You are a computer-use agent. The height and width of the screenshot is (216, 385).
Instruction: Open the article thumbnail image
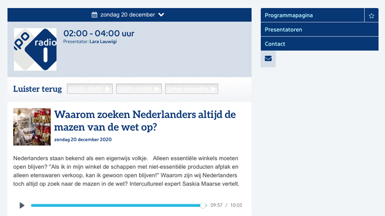(32, 127)
